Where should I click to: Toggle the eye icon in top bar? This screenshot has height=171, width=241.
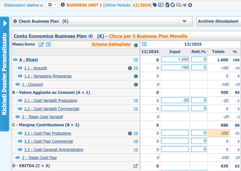(x=185, y=5)
